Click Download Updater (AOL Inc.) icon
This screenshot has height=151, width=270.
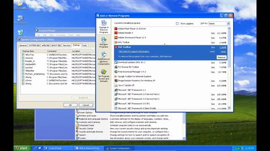[116, 62]
